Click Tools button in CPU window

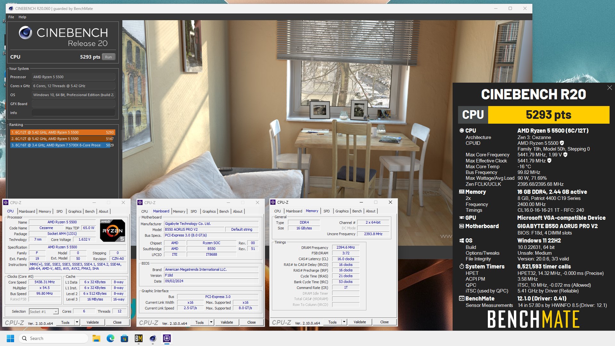pyautogui.click(x=65, y=322)
